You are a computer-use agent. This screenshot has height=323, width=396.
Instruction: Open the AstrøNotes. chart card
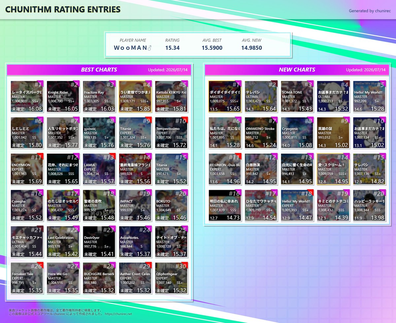coord(135,242)
